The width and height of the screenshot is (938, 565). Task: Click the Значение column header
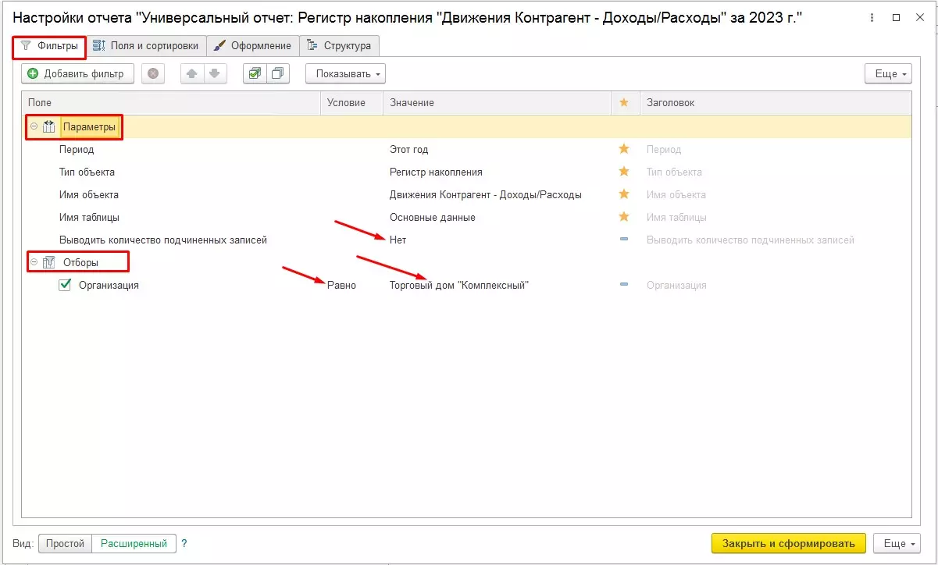click(x=497, y=102)
